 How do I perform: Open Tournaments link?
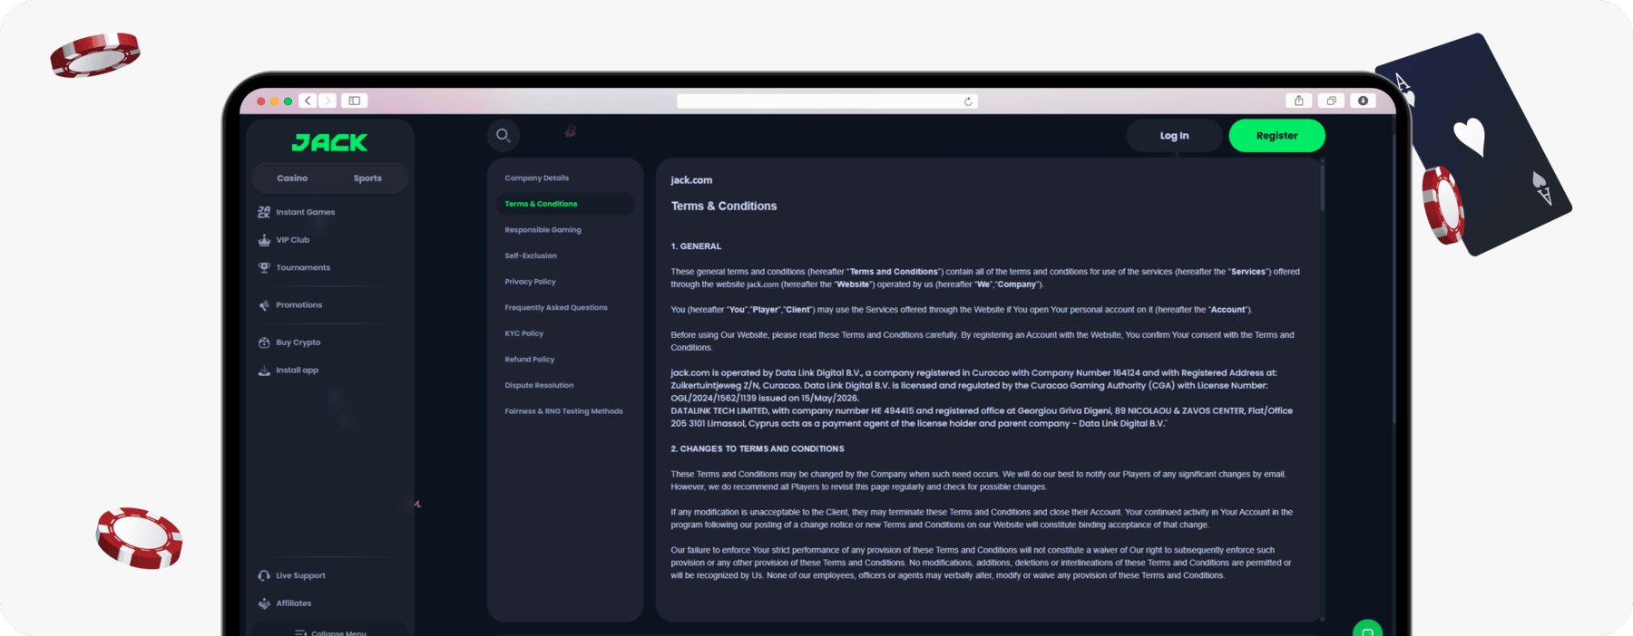tap(303, 267)
